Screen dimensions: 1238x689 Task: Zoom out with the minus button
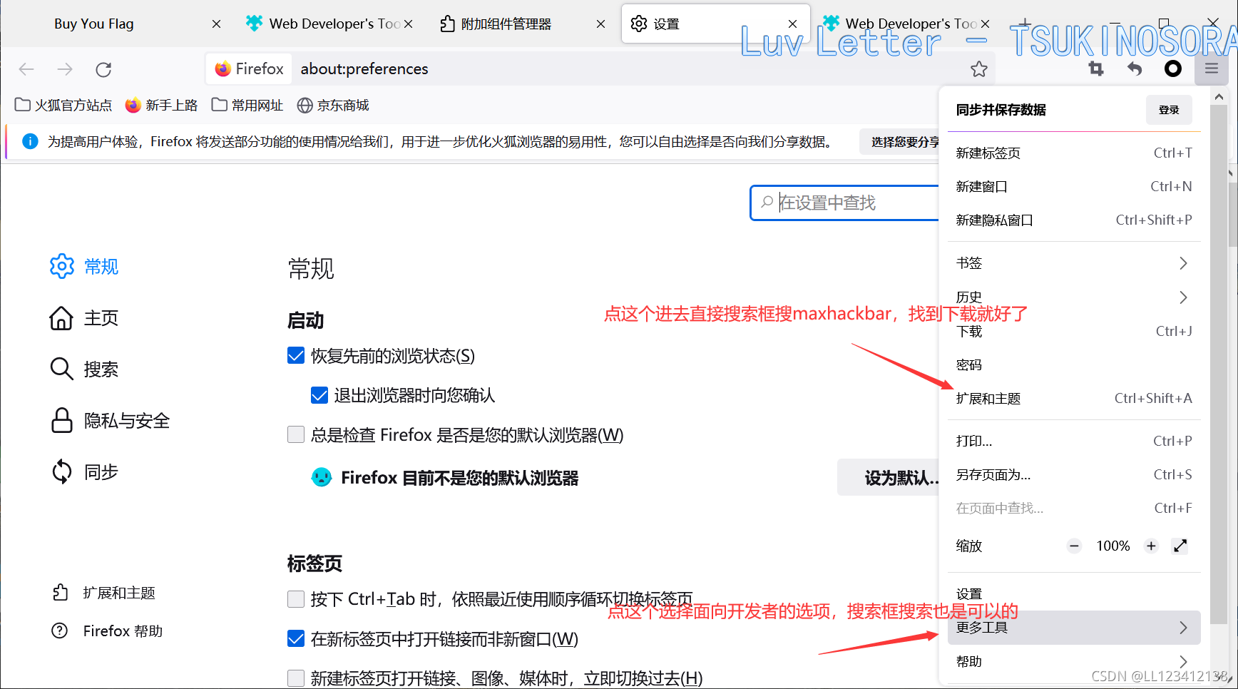tap(1074, 546)
